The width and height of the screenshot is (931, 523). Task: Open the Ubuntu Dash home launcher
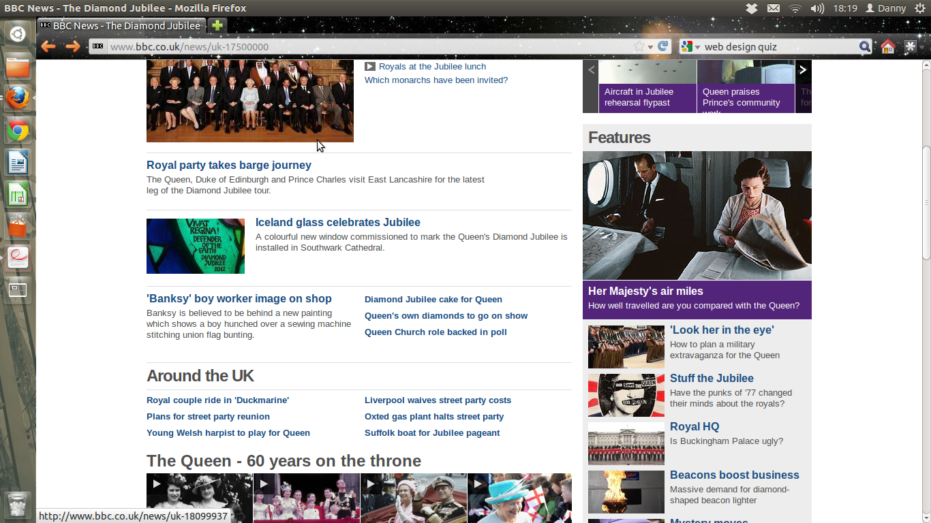[x=18, y=34]
